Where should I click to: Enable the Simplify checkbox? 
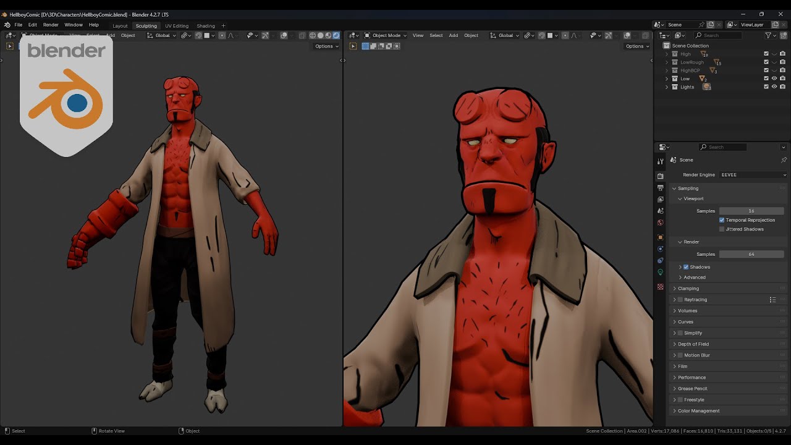pos(680,333)
